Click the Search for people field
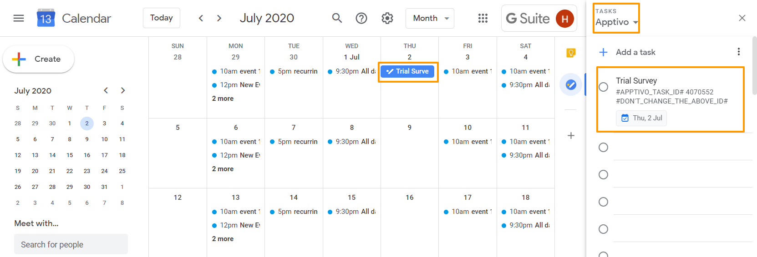 (x=71, y=244)
